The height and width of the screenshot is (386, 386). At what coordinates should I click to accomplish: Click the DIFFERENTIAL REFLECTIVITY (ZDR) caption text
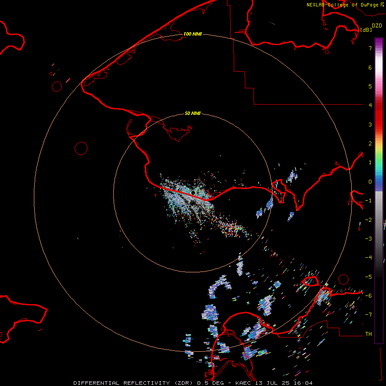click(x=133, y=383)
